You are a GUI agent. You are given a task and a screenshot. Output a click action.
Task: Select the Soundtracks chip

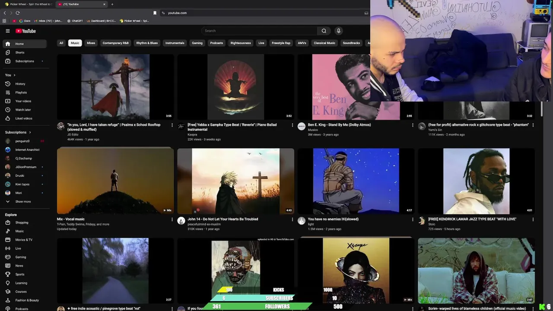click(x=351, y=43)
